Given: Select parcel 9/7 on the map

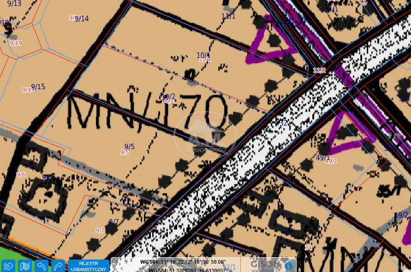Looking at the screenshot, I should click(x=113, y=222).
